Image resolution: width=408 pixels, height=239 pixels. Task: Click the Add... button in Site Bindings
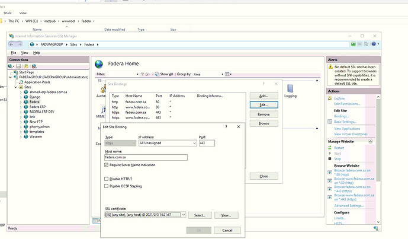click(264, 96)
